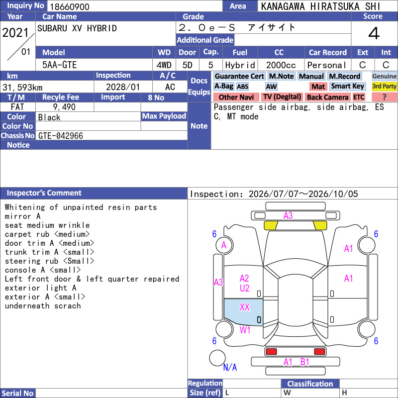Viewport: 398px width, 398px height.
Task: Select the year value 2021
Action: [15, 33]
